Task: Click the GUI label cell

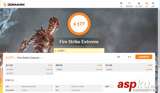Action: coord(62,90)
